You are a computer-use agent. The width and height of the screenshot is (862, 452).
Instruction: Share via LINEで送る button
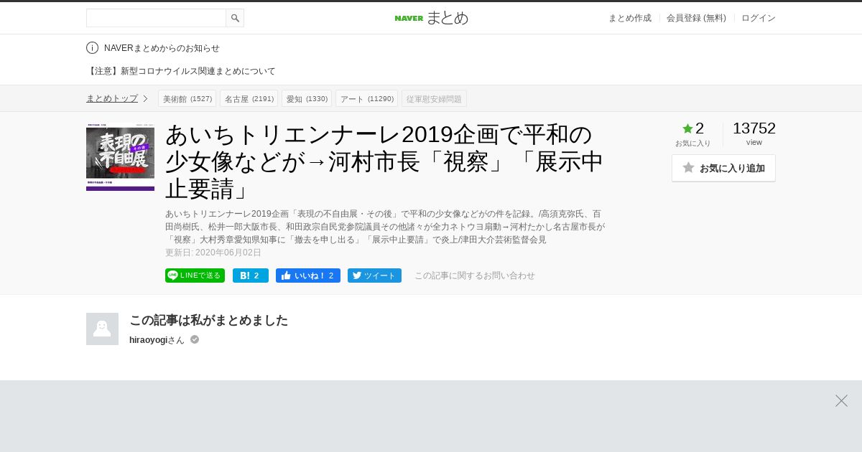(195, 276)
